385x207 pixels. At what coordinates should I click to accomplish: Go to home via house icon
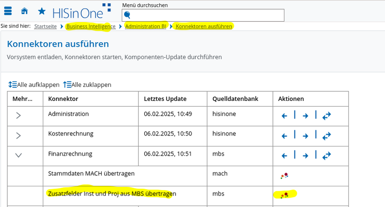pos(25,11)
